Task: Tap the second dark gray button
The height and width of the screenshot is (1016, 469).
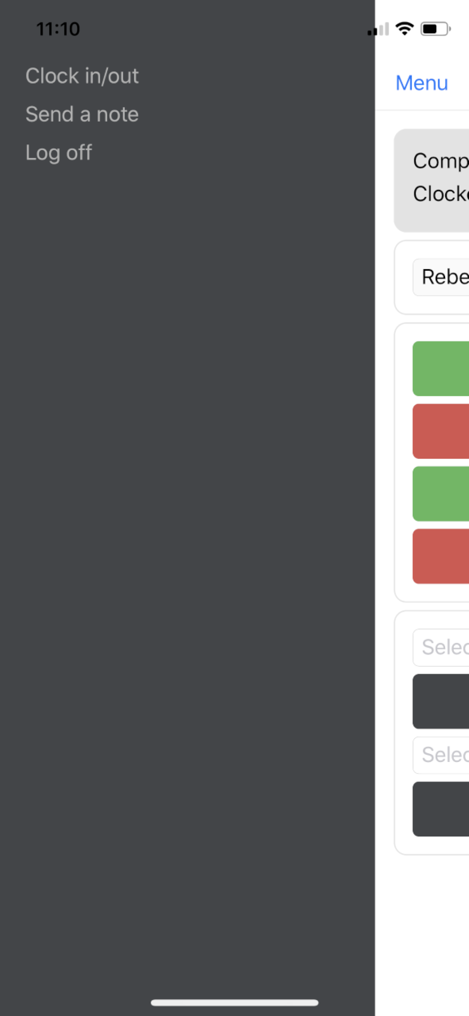Action: pyautogui.click(x=441, y=809)
